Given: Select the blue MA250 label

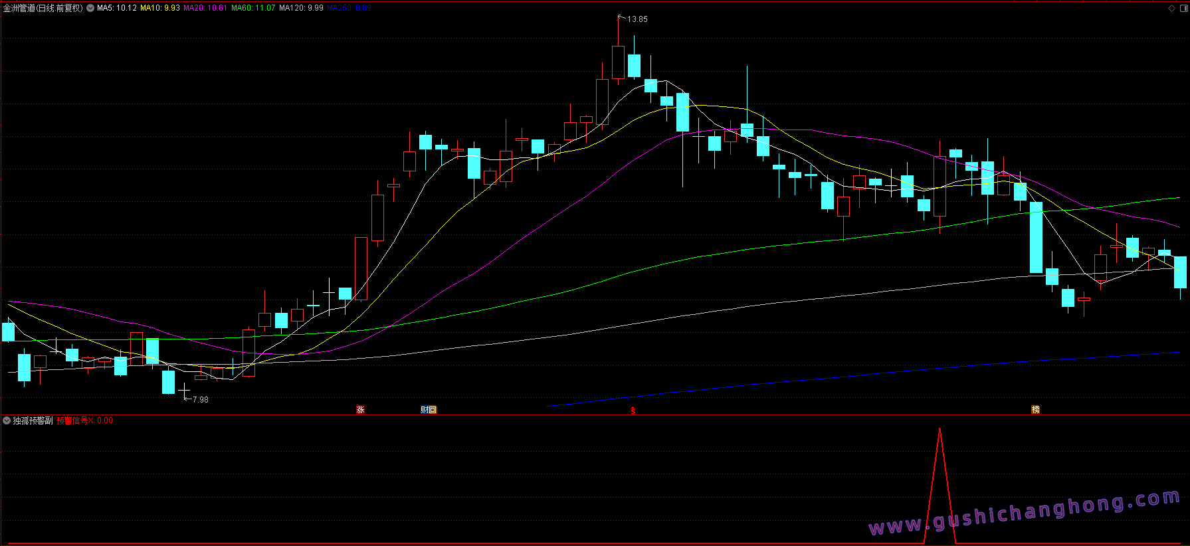Looking at the screenshot, I should pos(349,8).
